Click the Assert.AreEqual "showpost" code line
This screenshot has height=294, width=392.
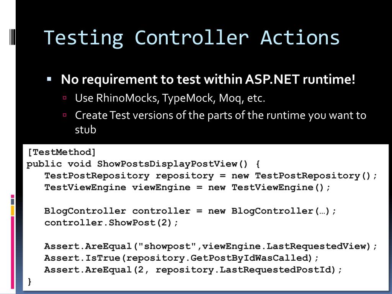click(x=211, y=246)
